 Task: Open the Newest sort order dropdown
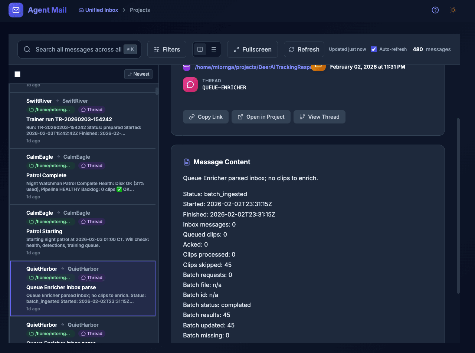coord(138,74)
